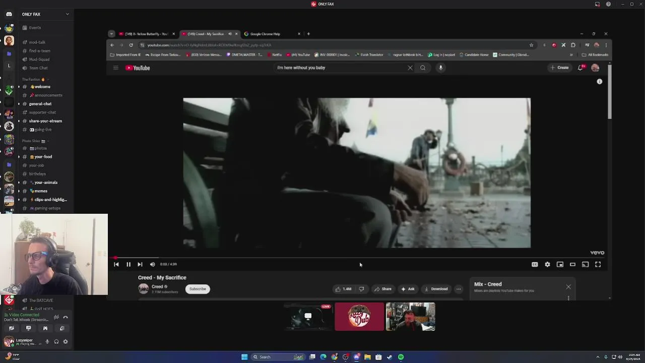
Task: Toggle closed captions on the video
Action: point(535,264)
